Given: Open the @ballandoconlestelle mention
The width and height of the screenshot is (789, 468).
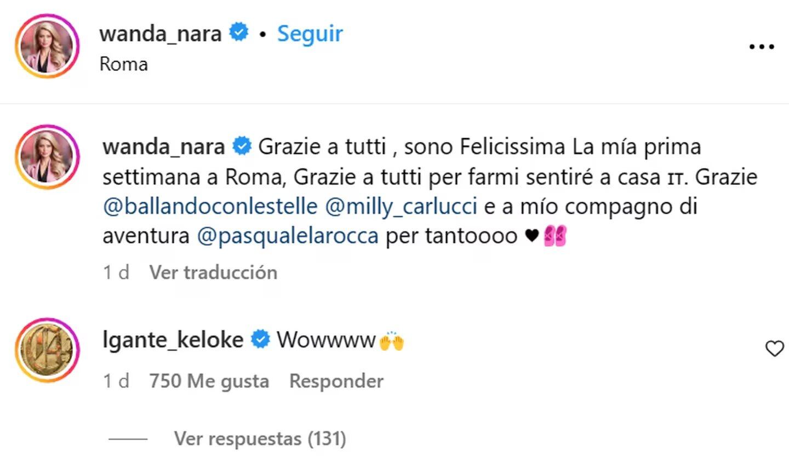Looking at the screenshot, I should point(210,207).
